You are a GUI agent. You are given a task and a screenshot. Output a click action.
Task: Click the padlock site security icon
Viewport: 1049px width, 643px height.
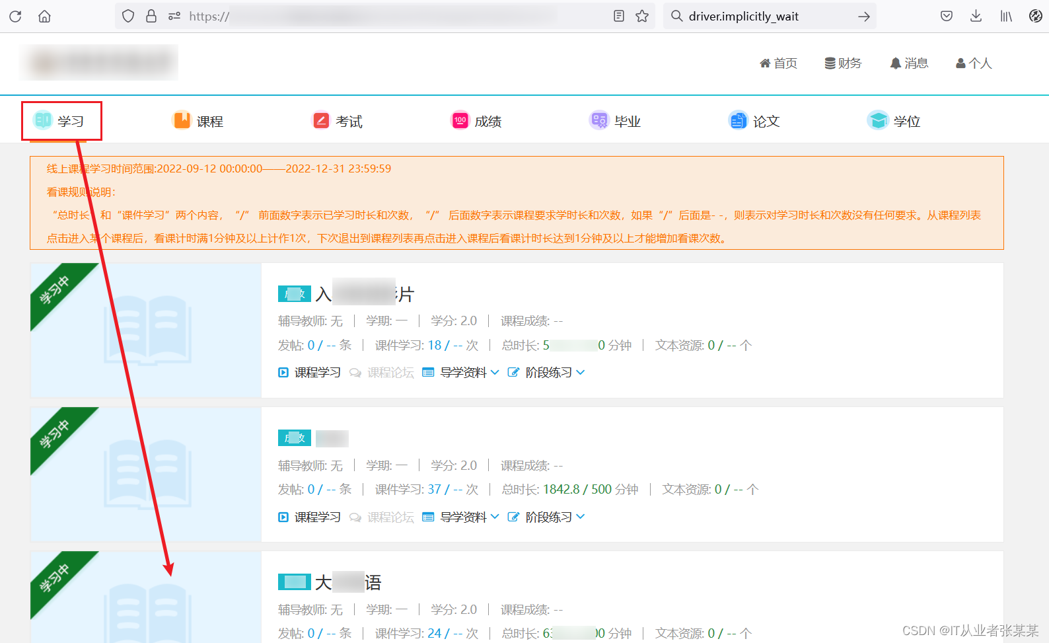point(151,17)
